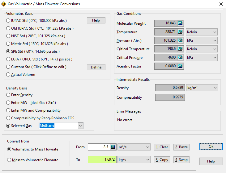The height and width of the screenshot is (173, 226).
Task: Click the 3 Copy button
Action: click(162, 160)
